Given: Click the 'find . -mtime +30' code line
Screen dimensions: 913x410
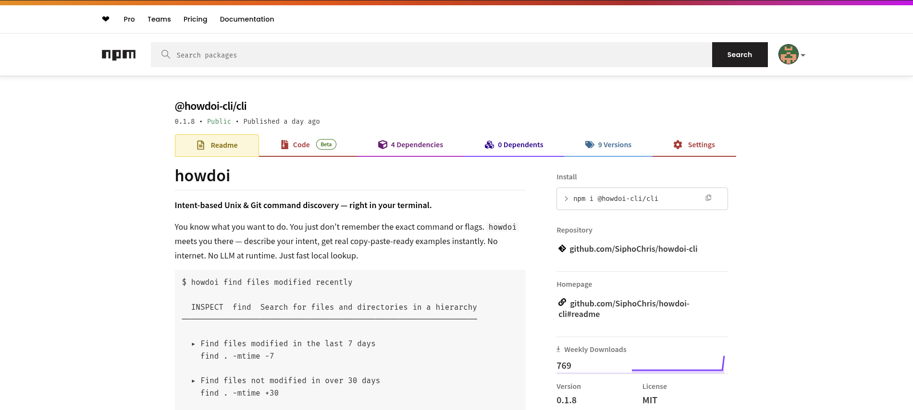Looking at the screenshot, I should 239,393.
